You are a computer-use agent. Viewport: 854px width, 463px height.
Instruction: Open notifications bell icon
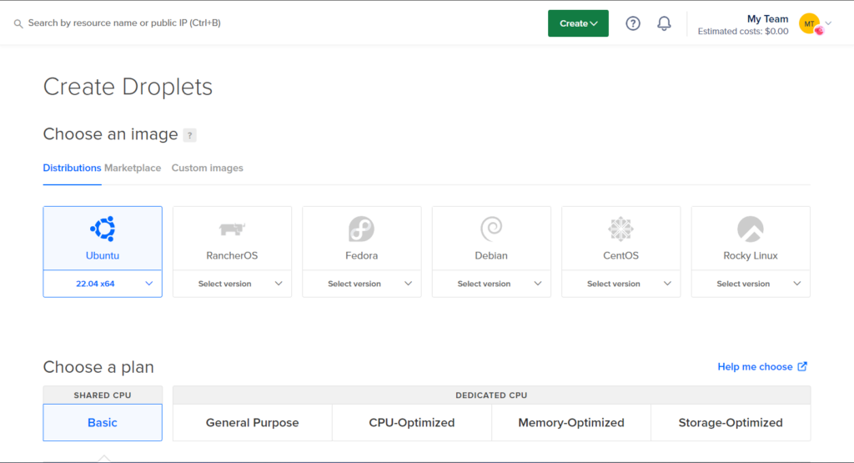point(664,23)
